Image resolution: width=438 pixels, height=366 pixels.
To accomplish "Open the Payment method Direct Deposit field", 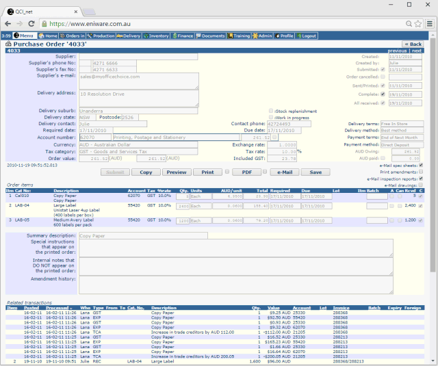I will click(x=402, y=145).
